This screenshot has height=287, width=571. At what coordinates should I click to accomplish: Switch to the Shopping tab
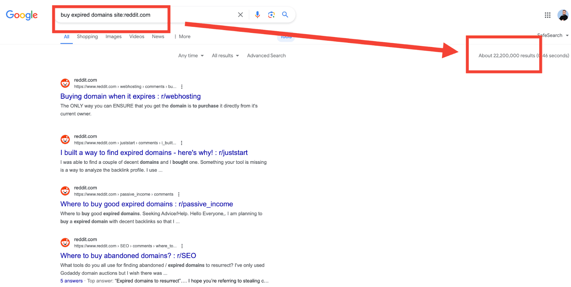(x=87, y=37)
